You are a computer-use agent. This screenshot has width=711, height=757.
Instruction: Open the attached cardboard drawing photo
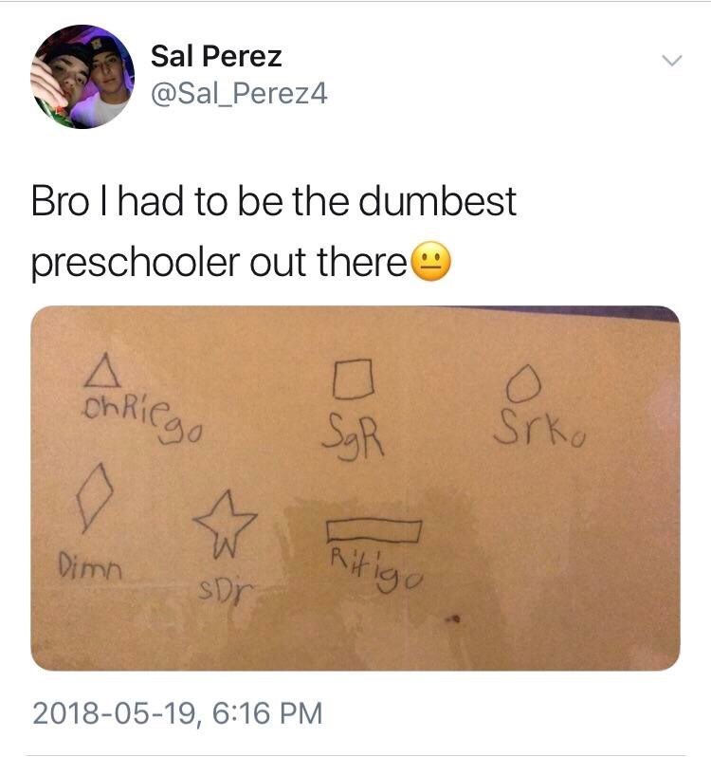click(x=355, y=489)
